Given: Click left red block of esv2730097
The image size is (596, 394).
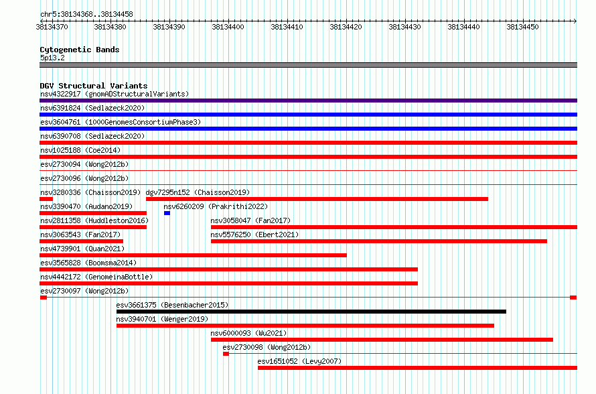Looking at the screenshot, I should click(x=44, y=298).
